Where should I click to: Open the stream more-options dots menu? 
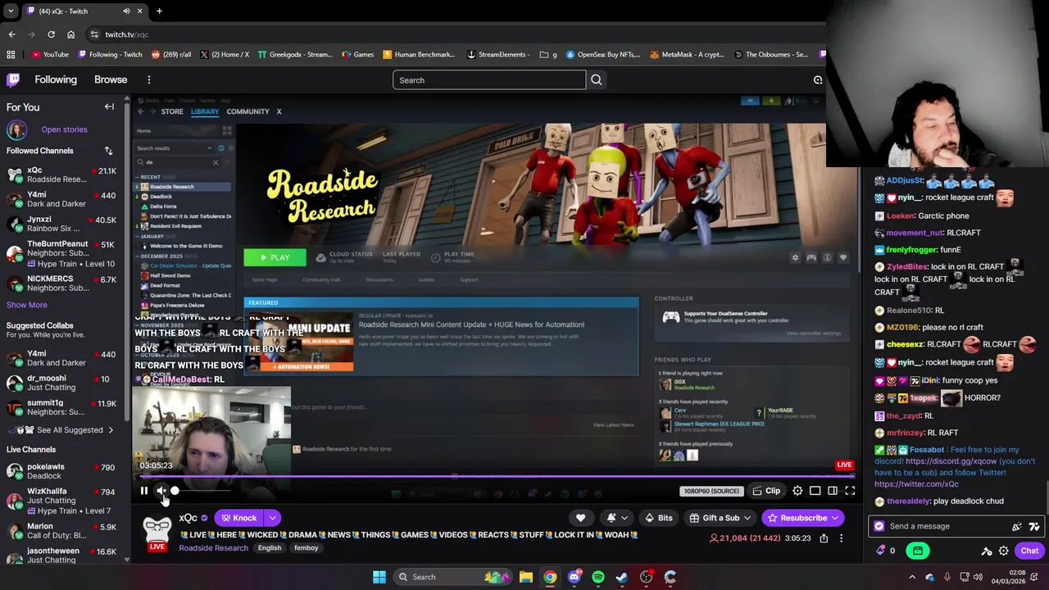point(841,538)
